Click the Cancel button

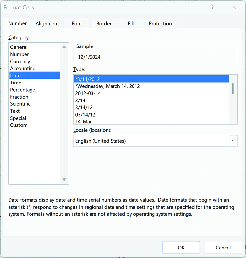click(x=223, y=247)
